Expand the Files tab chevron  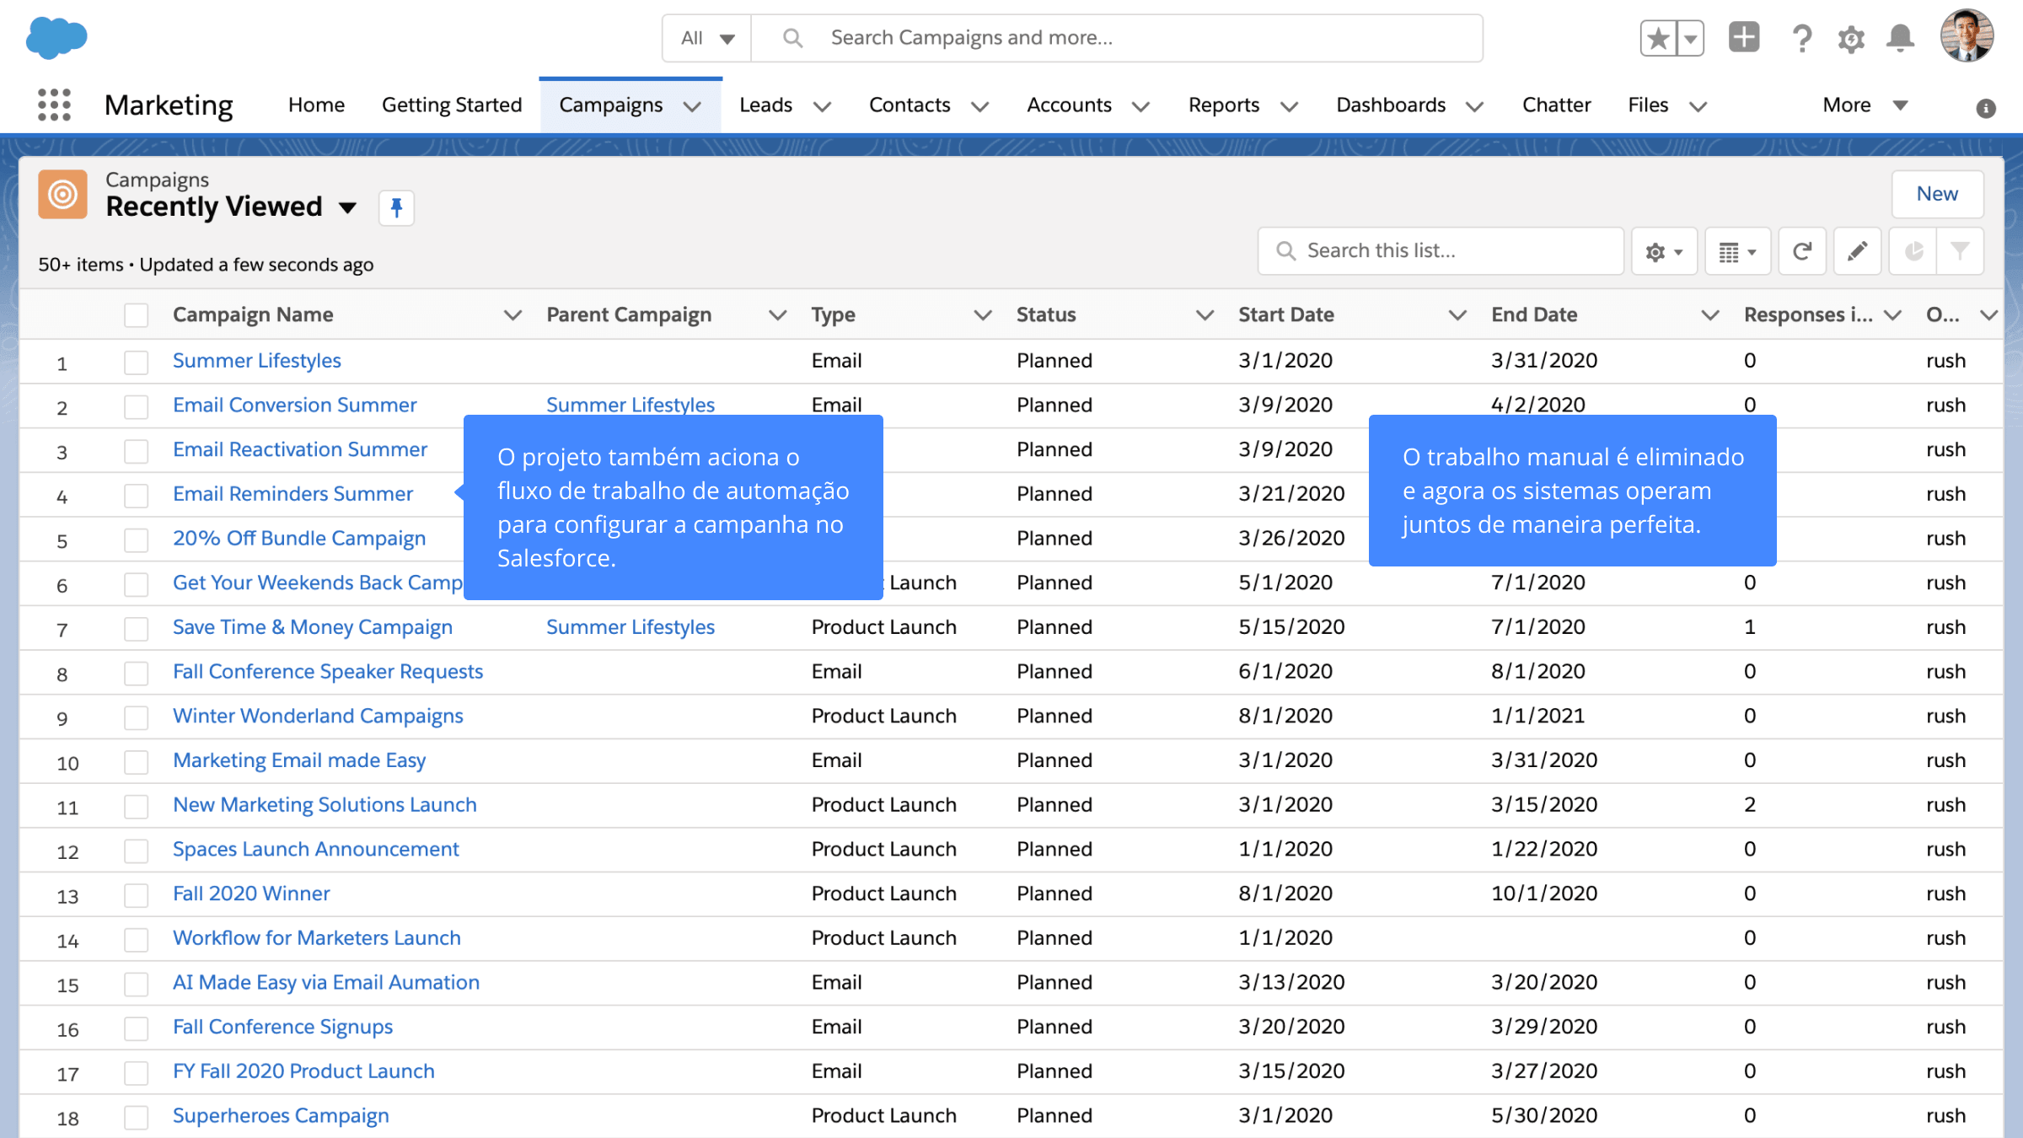(1698, 106)
